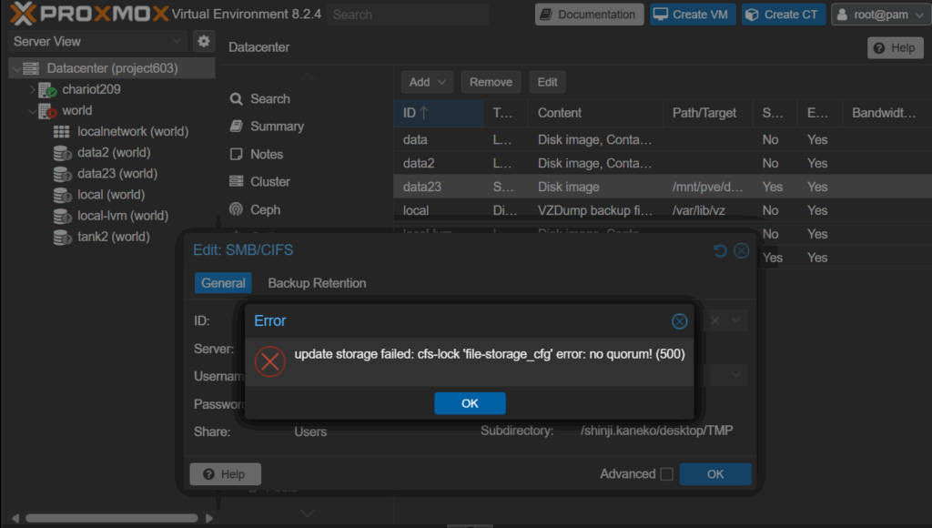Close the Error dialog with X icon
Image resolution: width=932 pixels, height=528 pixels.
tap(679, 321)
